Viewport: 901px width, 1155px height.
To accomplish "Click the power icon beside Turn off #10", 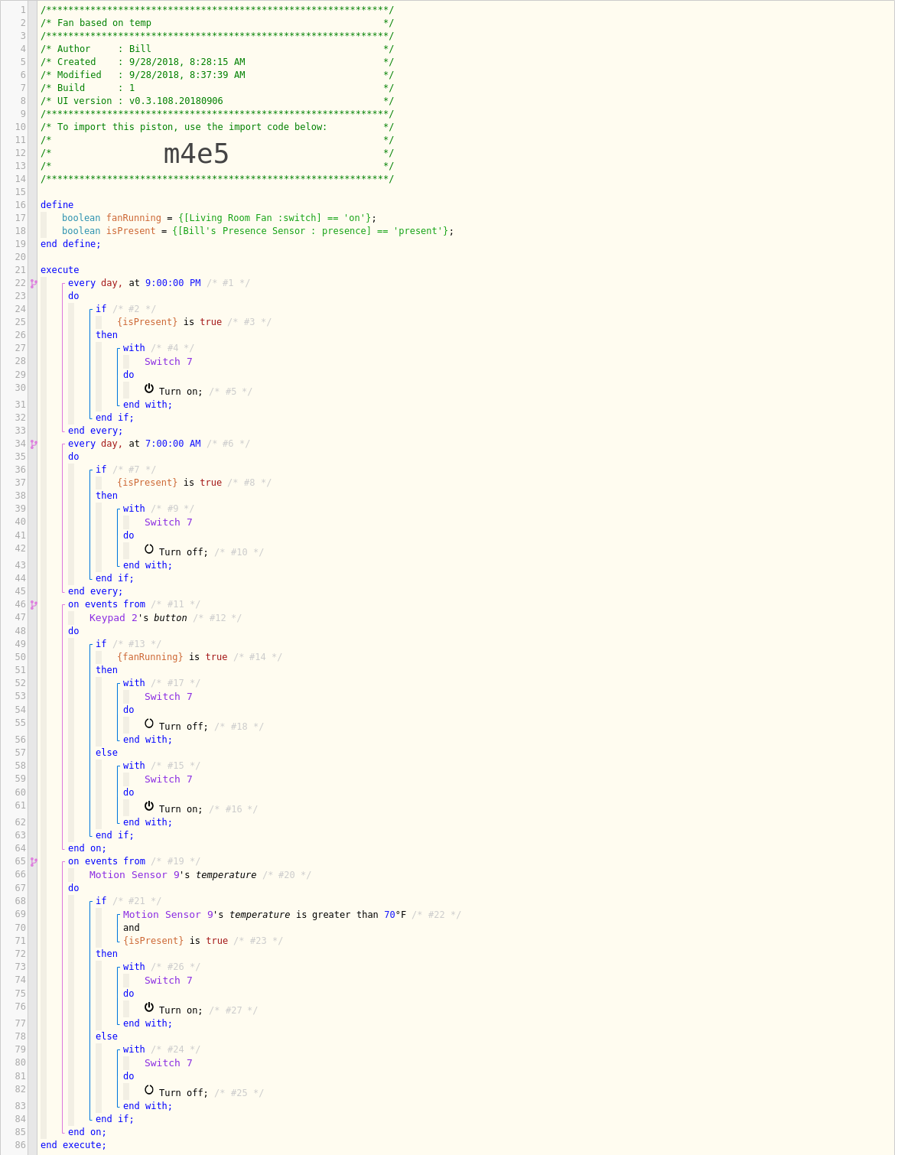I will coord(149,549).
